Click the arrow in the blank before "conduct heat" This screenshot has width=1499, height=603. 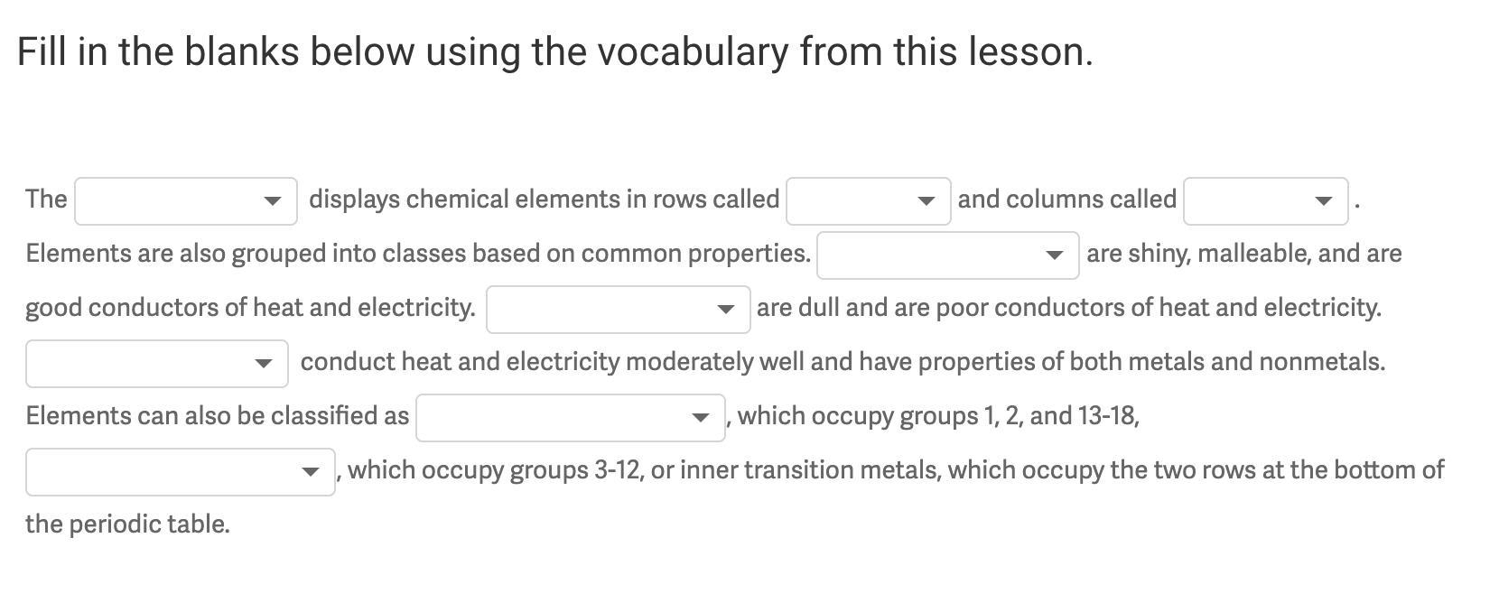(263, 364)
